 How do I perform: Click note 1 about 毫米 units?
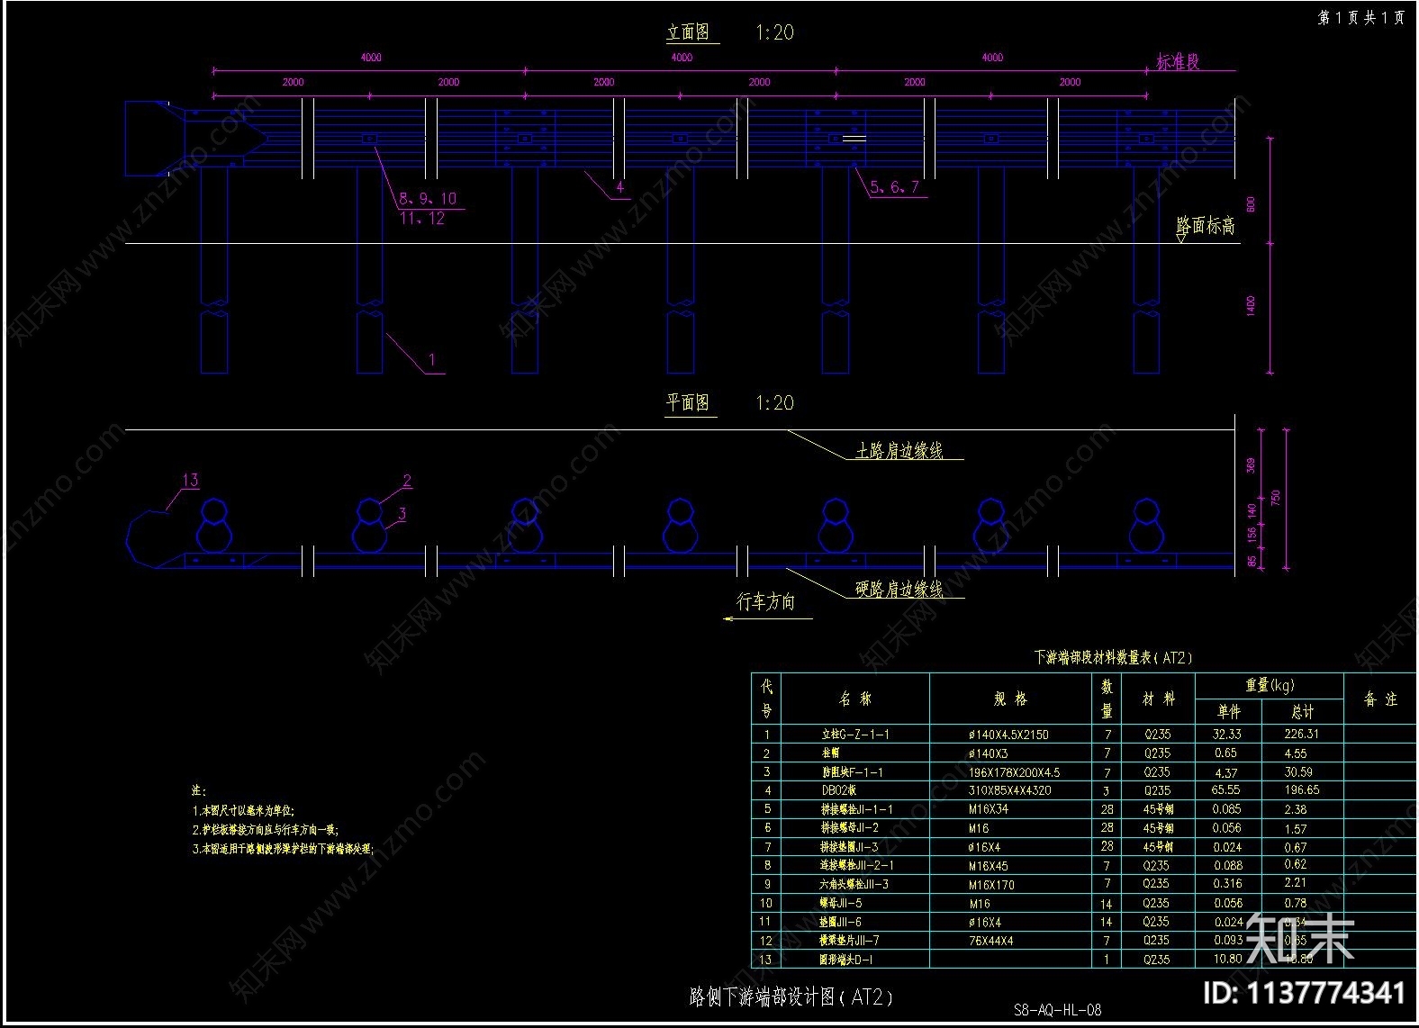243,810
